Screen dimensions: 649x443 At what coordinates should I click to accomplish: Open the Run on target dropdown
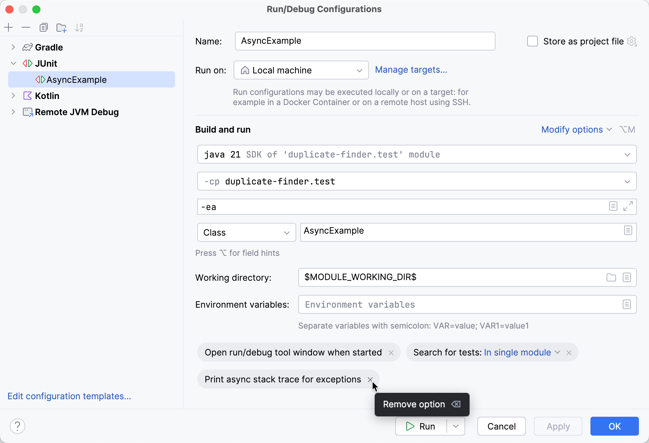pyautogui.click(x=359, y=70)
